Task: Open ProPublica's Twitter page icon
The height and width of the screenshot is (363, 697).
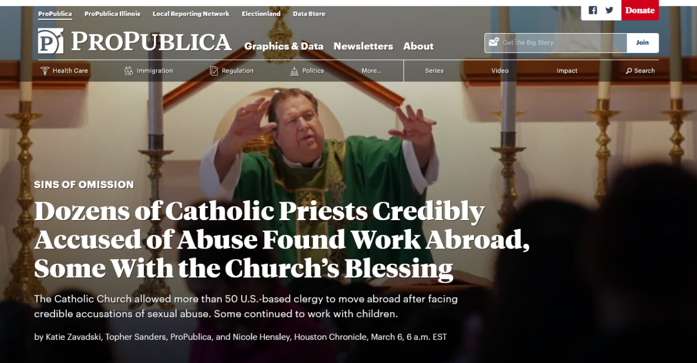Action: (x=609, y=10)
